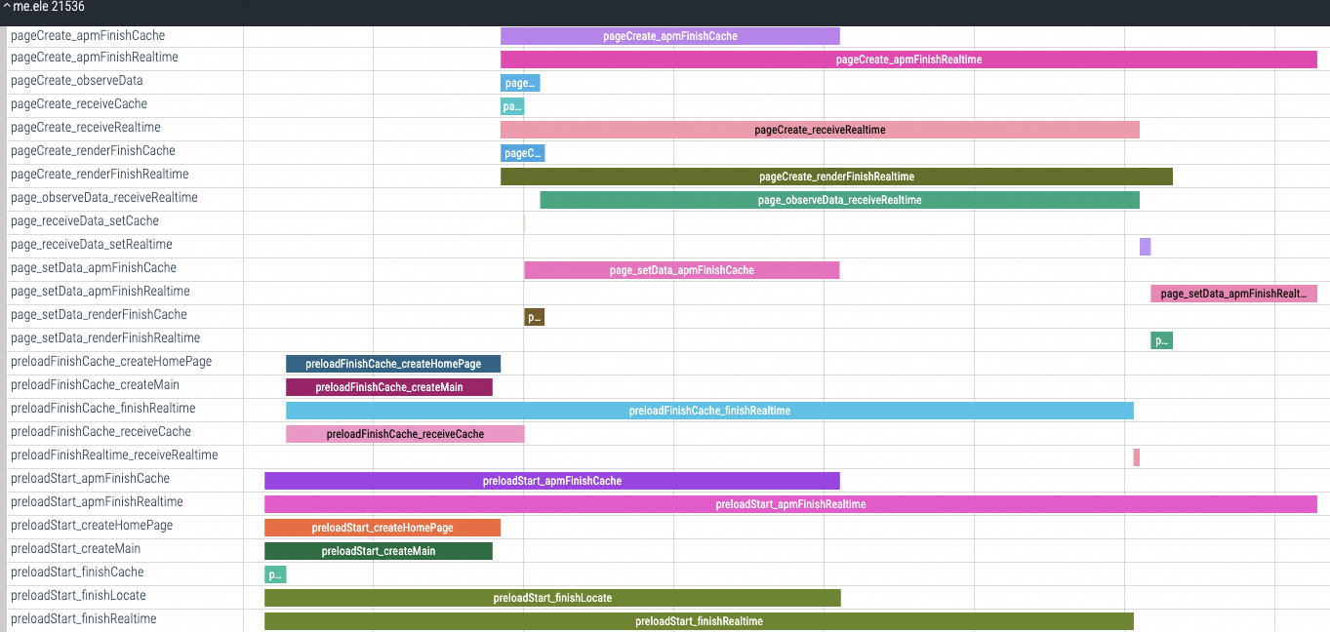Viewport: 1330px width, 632px height.
Task: Select the pink page_setData_apmFinishCache slice bar
Action: click(681, 270)
